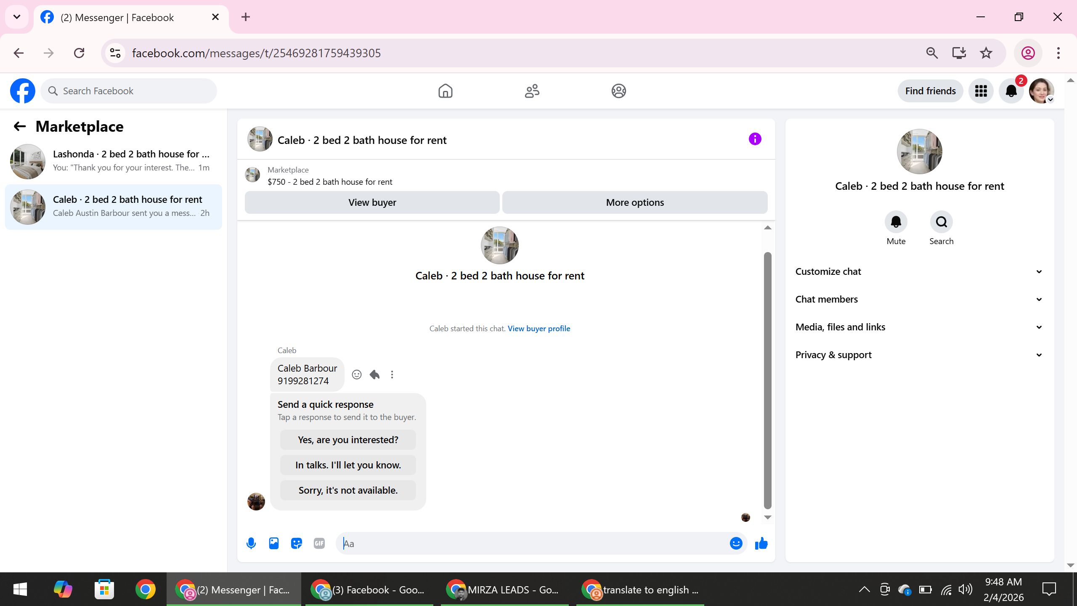Screen dimensions: 1077x606
Task: Send a thumbs-up like
Action: pyautogui.click(x=761, y=543)
